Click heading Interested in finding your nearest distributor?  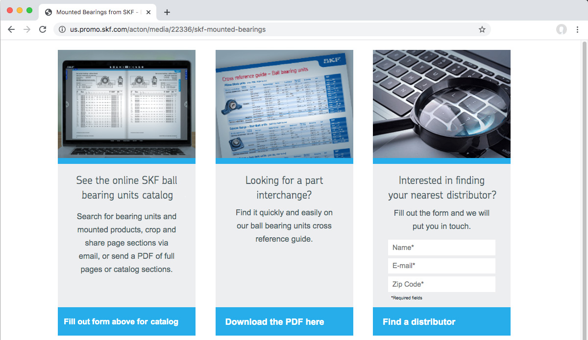[442, 188]
